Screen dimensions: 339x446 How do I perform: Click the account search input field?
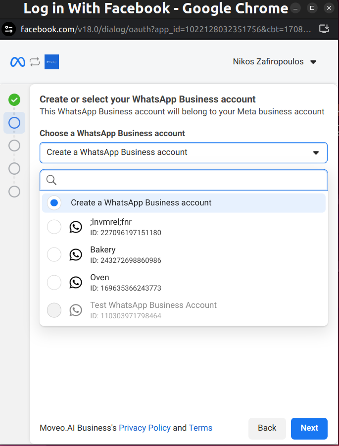tap(191, 180)
